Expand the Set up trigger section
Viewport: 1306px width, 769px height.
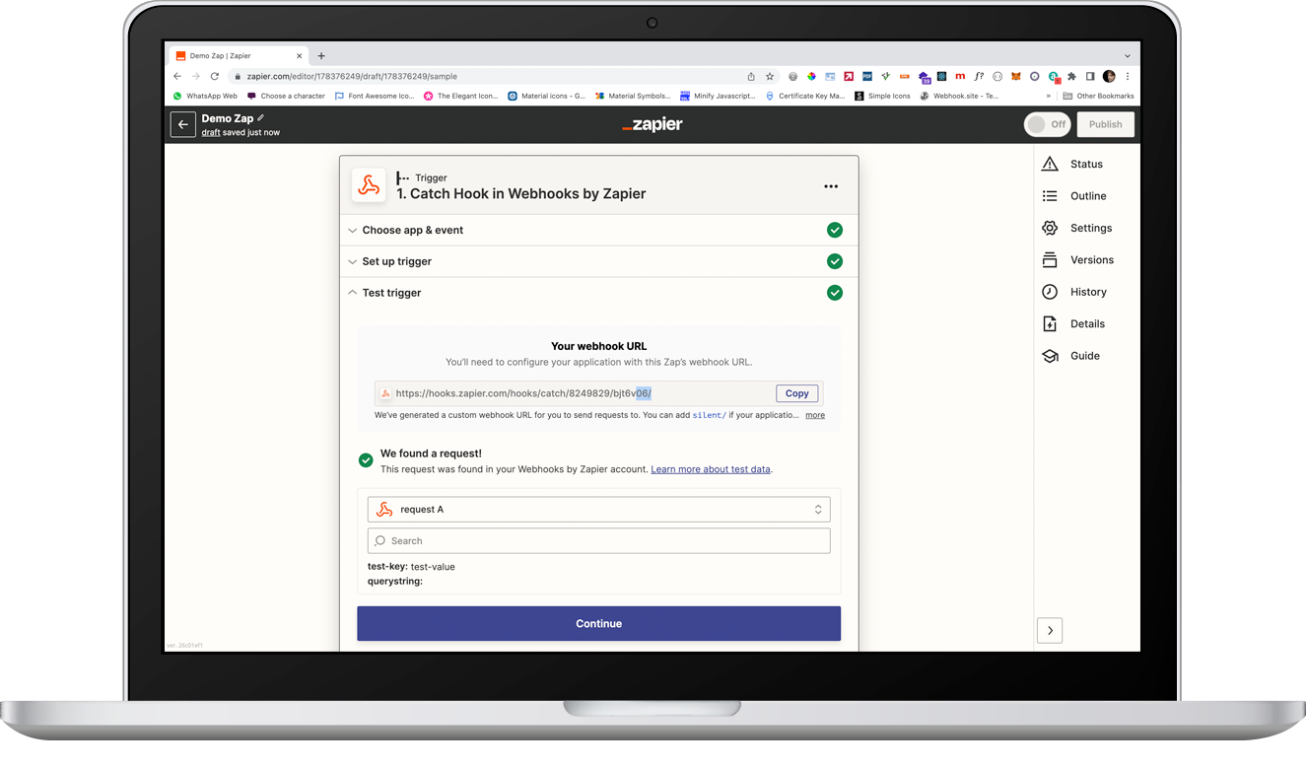(x=396, y=261)
